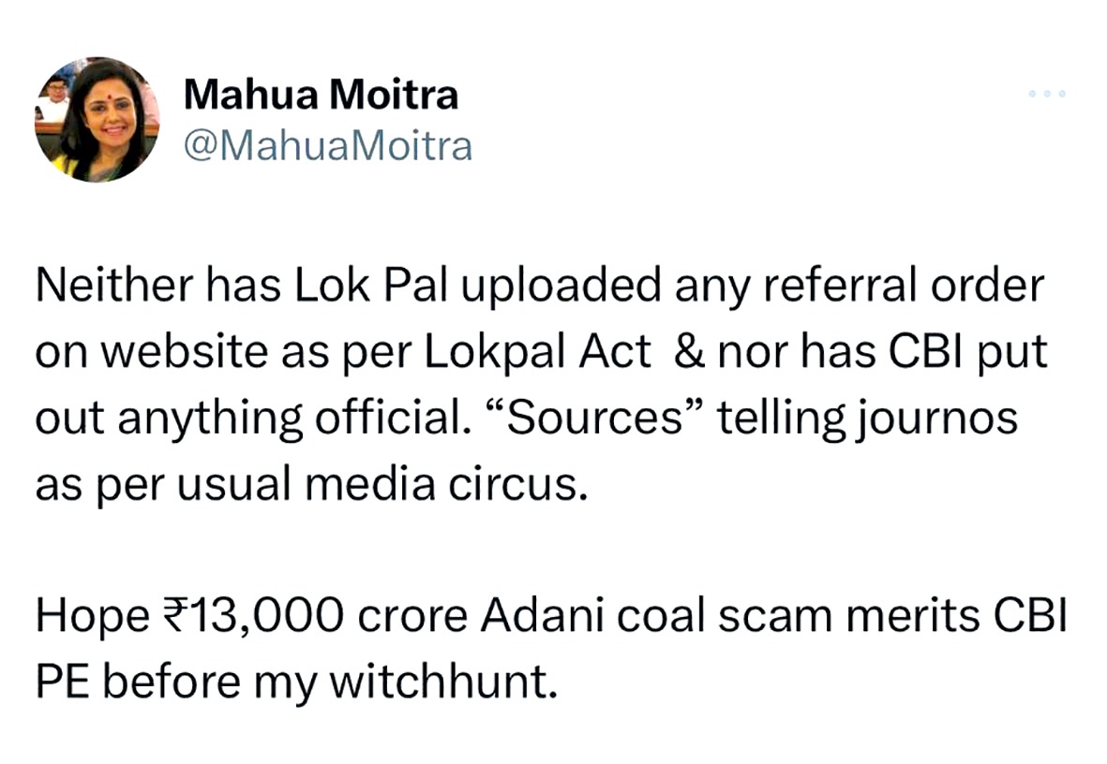
Task: Click "PE" at start of last line
Action: (x=61, y=683)
